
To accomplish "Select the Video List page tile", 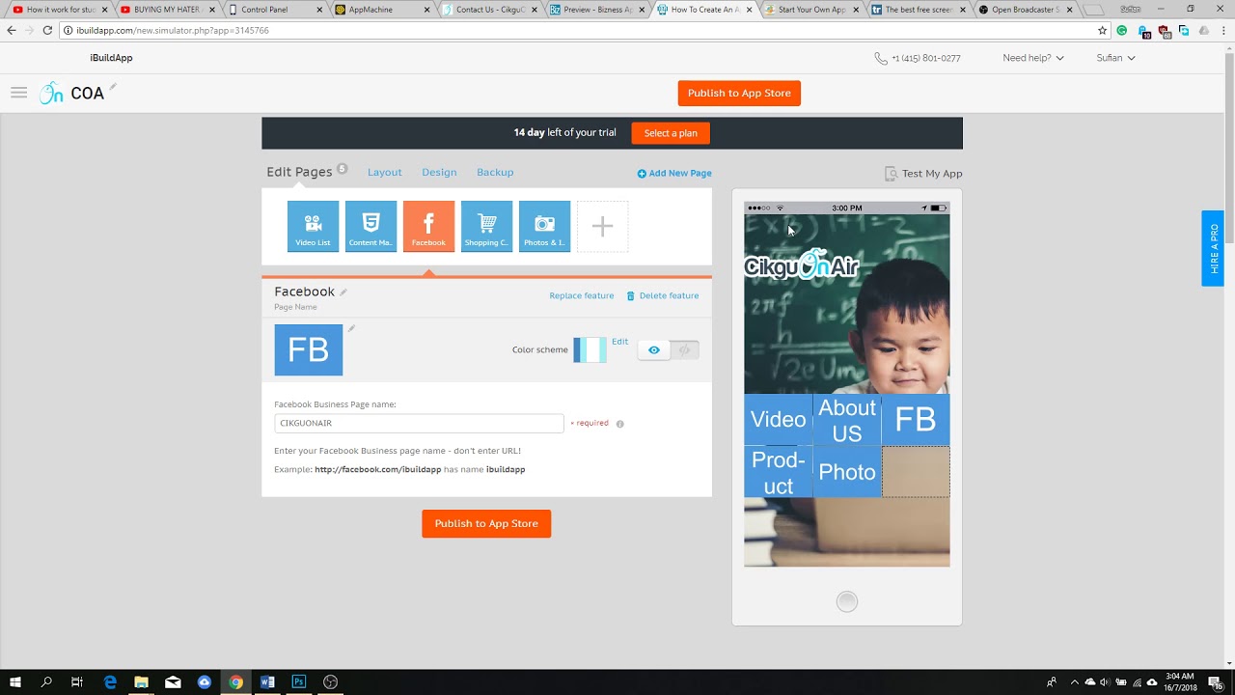I will 313,226.
